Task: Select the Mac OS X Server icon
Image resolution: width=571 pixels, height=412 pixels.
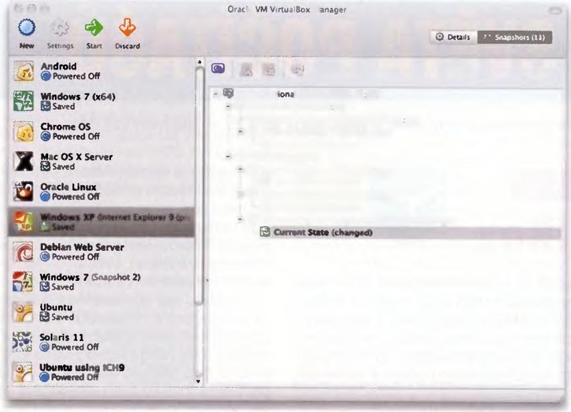Action: pyautogui.click(x=23, y=161)
